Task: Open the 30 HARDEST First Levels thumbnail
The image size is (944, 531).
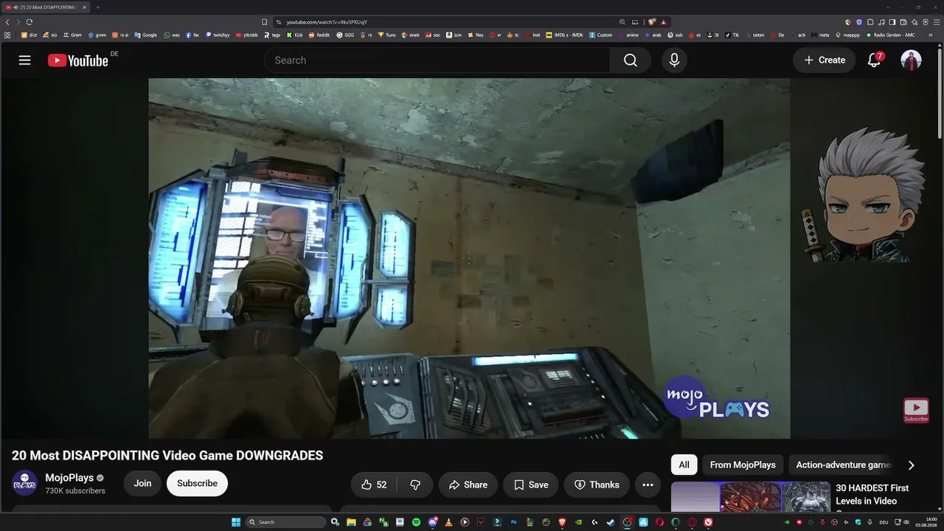Action: [751, 498]
